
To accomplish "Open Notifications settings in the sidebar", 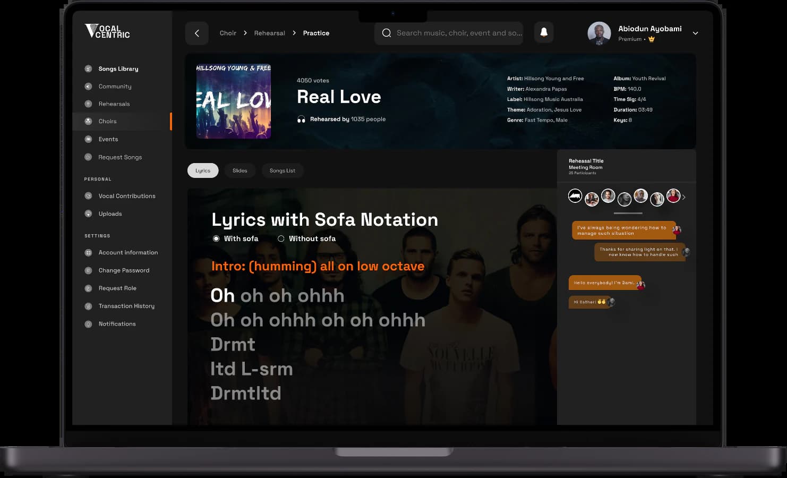I will pos(117,323).
